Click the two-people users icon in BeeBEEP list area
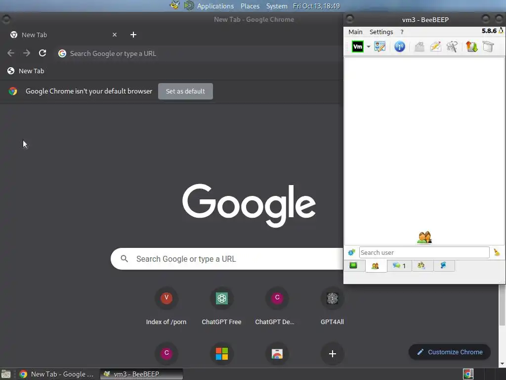Viewport: 506px width, 380px height. 424,237
